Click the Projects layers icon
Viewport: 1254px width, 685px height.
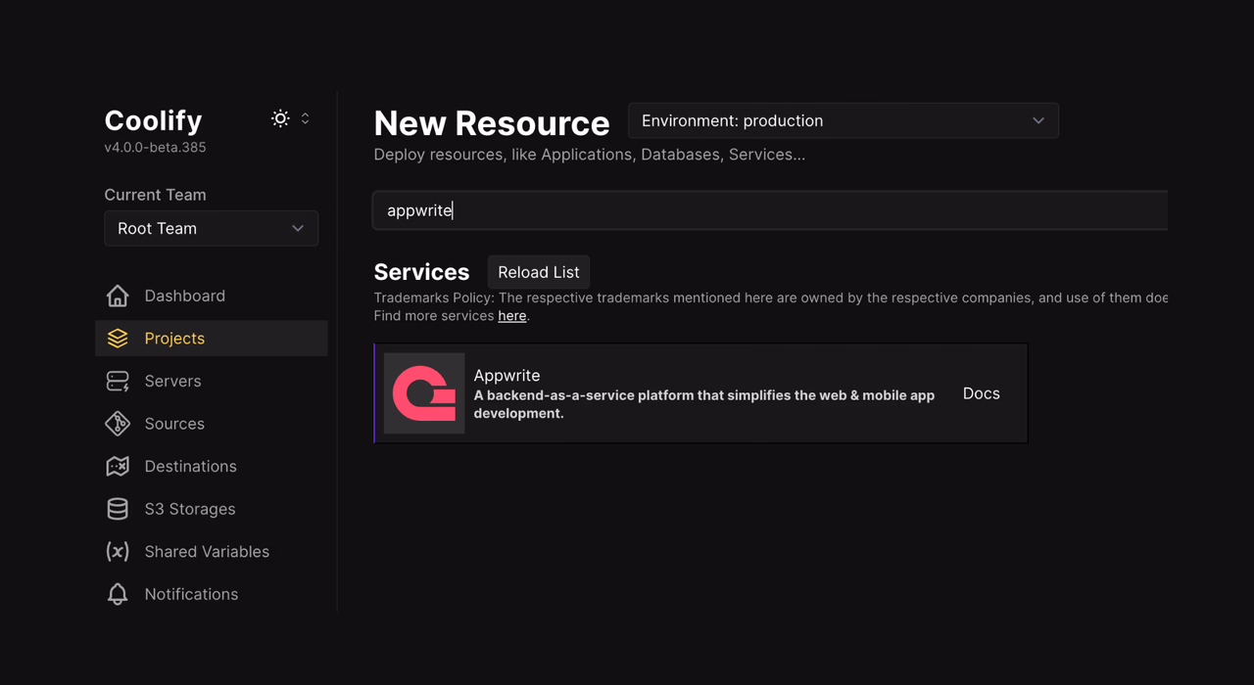[118, 339]
